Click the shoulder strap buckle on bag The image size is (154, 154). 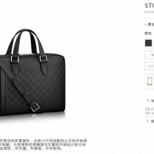point(35,107)
